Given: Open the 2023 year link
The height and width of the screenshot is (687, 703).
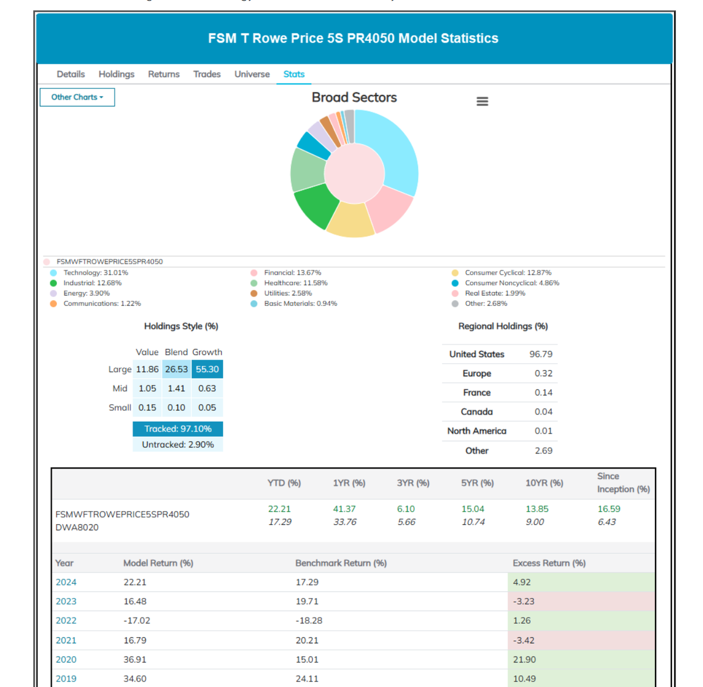Looking at the screenshot, I should pyautogui.click(x=66, y=601).
